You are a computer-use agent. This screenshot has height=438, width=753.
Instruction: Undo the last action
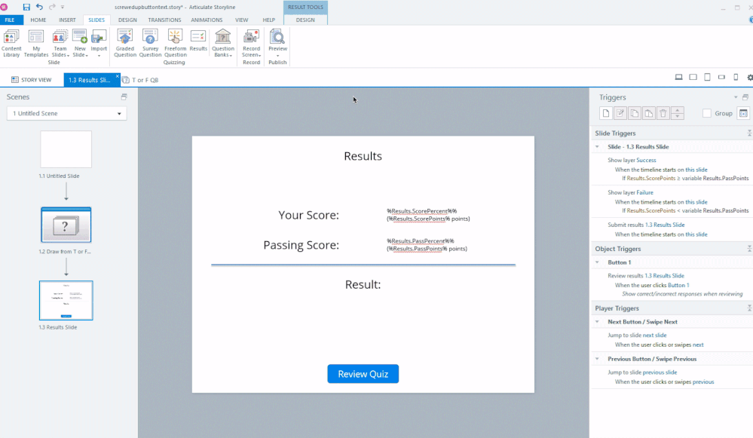pyautogui.click(x=39, y=8)
